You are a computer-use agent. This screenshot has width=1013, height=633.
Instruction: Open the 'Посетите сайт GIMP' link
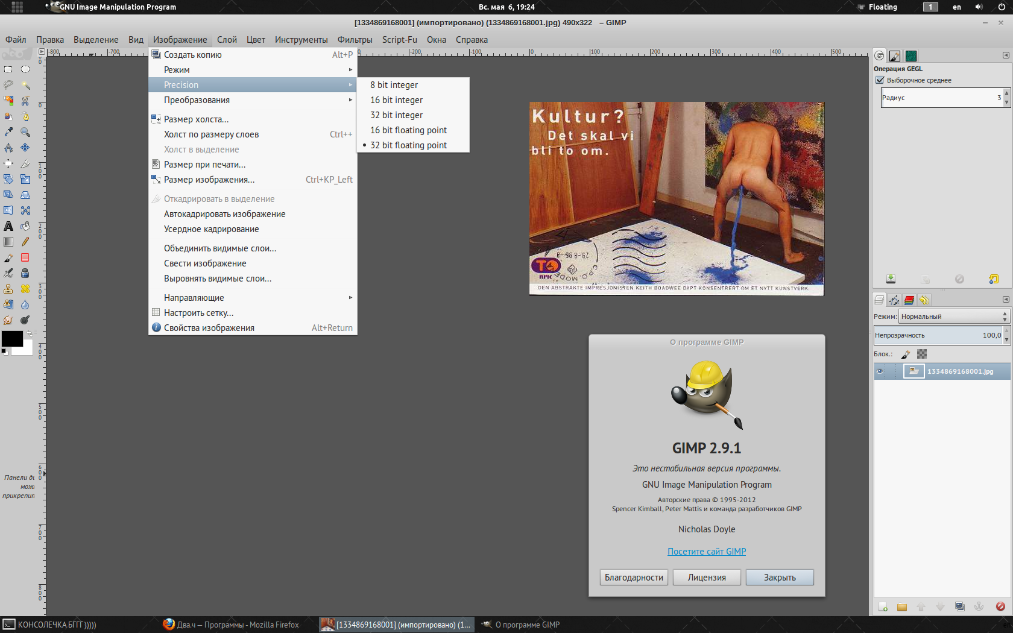click(707, 552)
